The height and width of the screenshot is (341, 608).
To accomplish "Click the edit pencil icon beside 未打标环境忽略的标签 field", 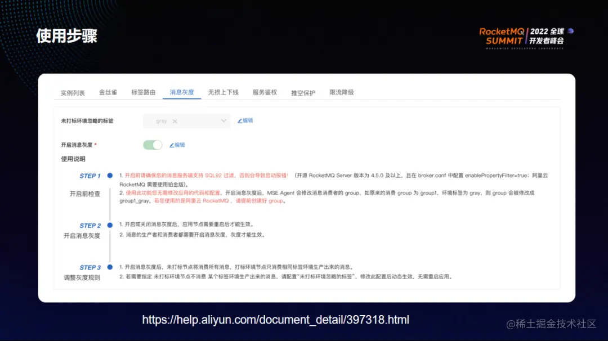I will coord(240,120).
